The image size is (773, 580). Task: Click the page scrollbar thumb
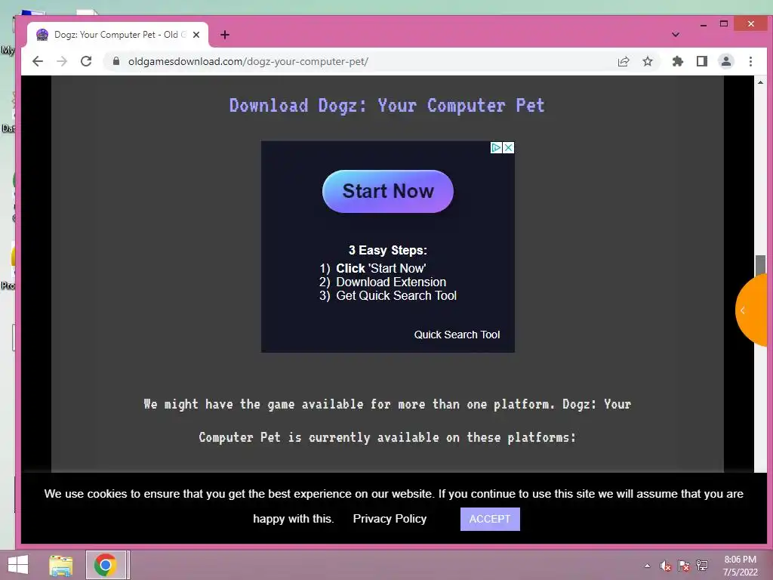[760, 266]
